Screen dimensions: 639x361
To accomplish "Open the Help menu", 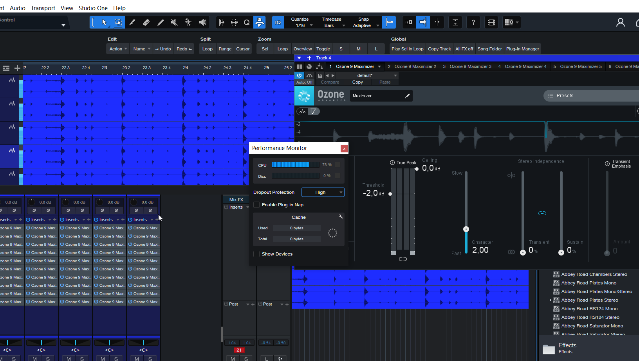I will pos(119,8).
